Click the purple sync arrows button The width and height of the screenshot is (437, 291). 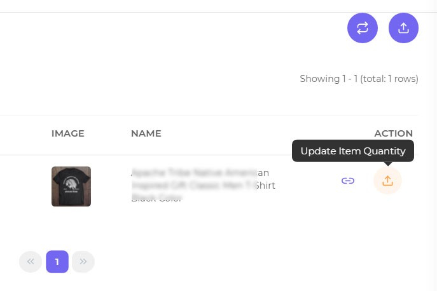[x=363, y=28]
